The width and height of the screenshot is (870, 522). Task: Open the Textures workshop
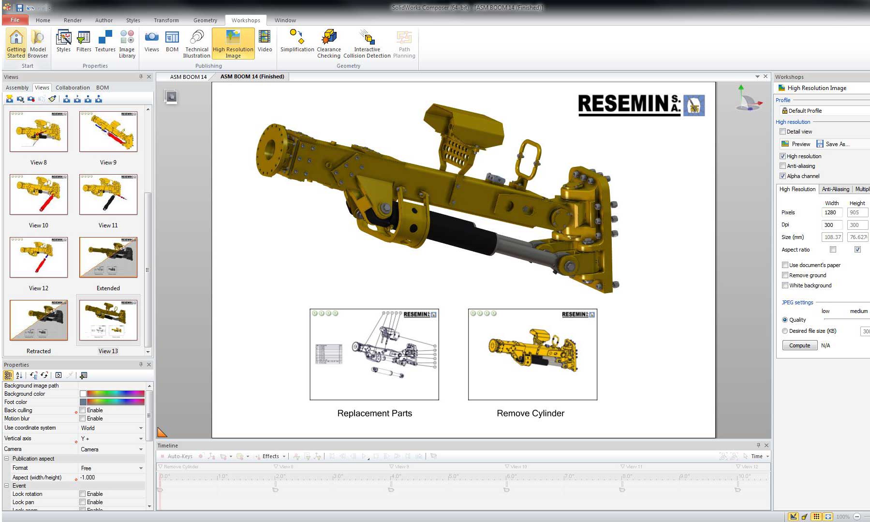pos(105,41)
